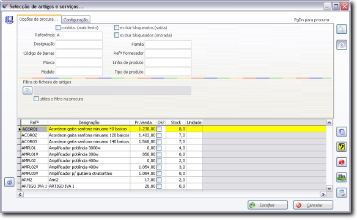Select the ACOR03 reference cell

(x=34, y=141)
